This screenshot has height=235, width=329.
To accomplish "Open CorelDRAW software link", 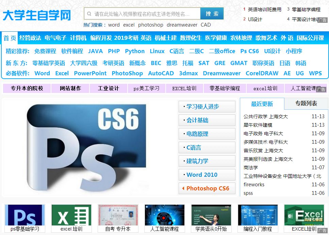I will (x=262, y=73).
